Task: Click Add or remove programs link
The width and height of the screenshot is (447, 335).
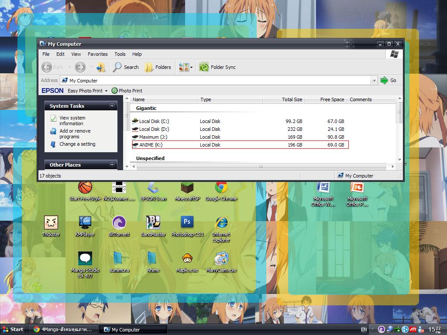Action: pos(75,133)
